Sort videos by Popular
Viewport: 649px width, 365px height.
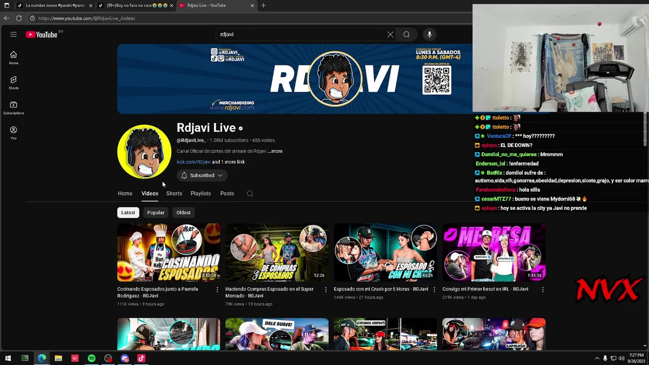pyautogui.click(x=156, y=213)
